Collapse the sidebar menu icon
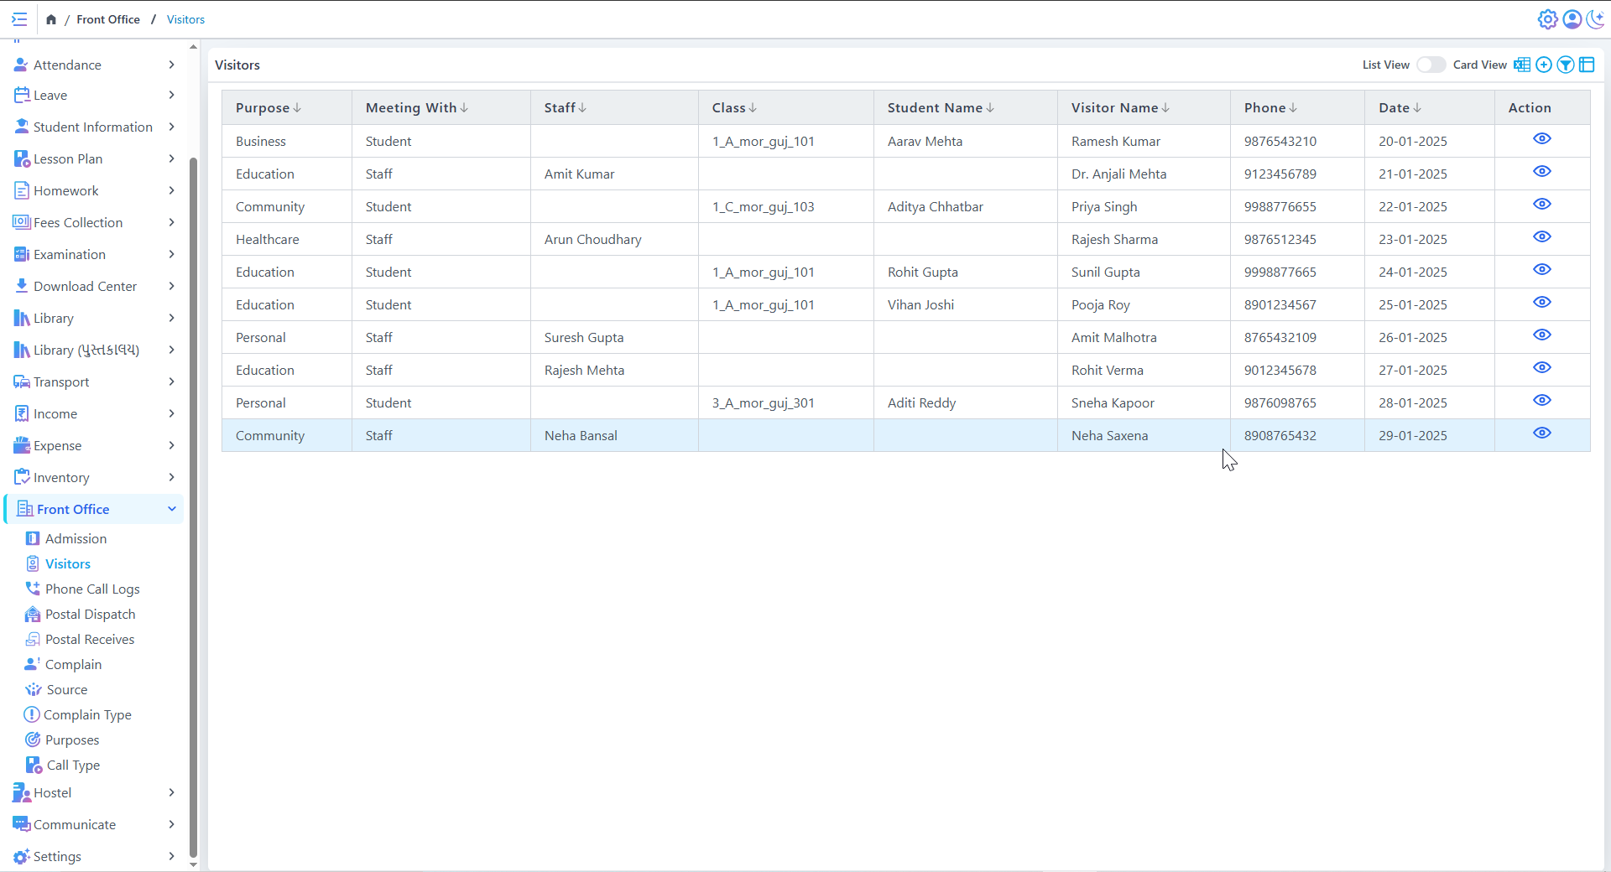1611x872 pixels. coord(19,19)
